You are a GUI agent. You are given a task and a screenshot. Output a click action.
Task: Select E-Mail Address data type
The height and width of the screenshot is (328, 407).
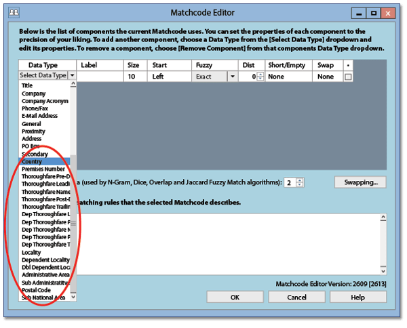click(x=41, y=116)
